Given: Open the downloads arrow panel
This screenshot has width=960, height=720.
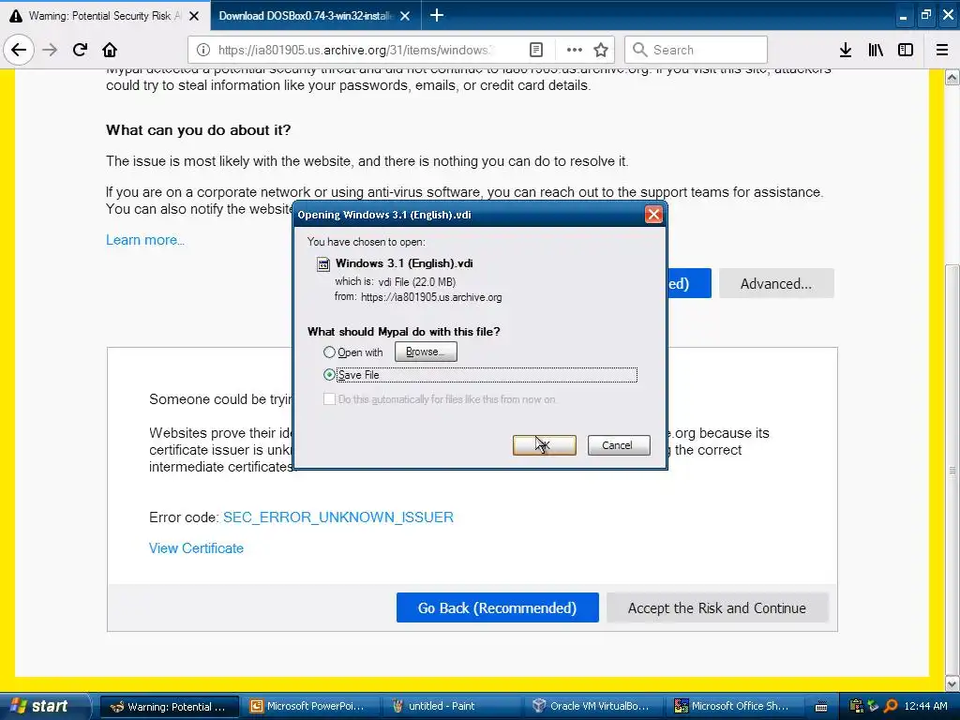Looking at the screenshot, I should [x=846, y=50].
